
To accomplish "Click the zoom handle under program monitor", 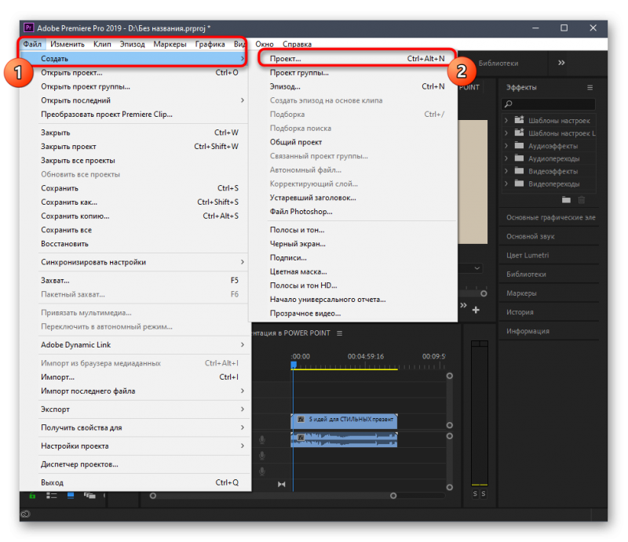I will [484, 293].
